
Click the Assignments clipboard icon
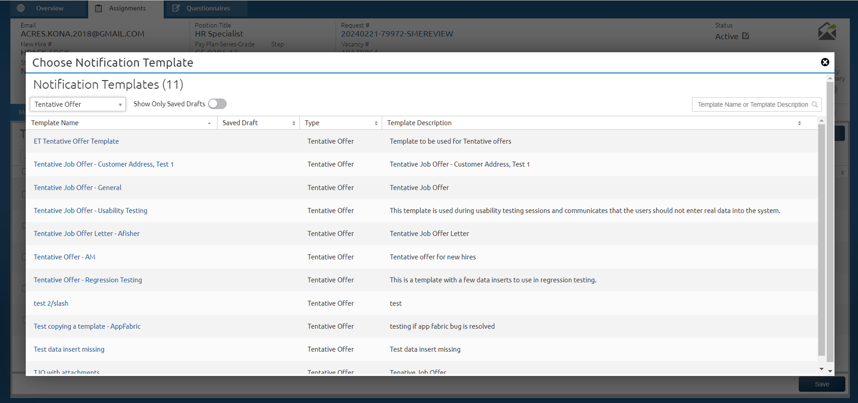coord(98,8)
